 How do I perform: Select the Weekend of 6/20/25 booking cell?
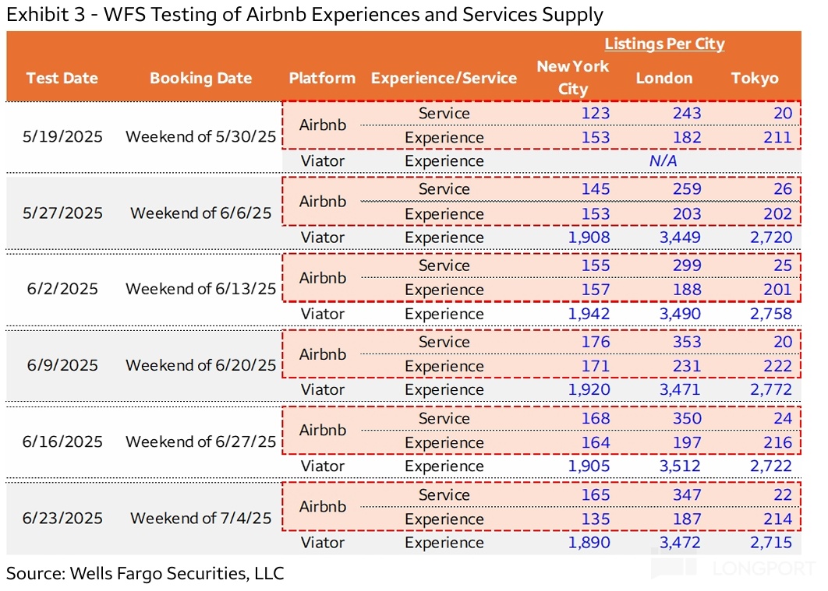coord(201,365)
